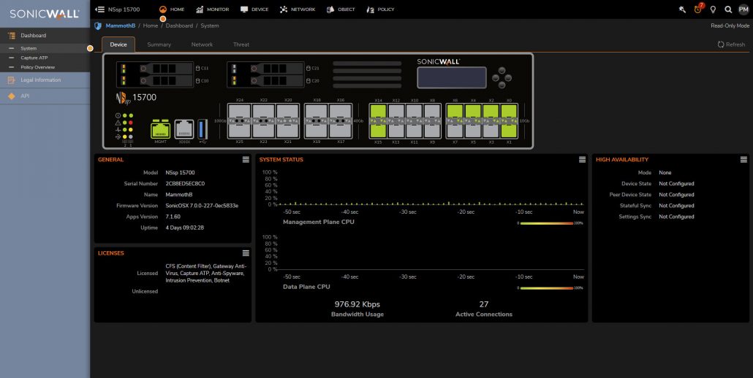Select green port X1
Screen dimensions: 753x378
click(x=509, y=131)
